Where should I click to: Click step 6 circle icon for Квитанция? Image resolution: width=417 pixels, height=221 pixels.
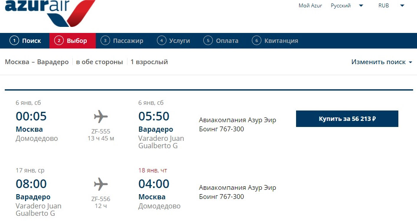[x=256, y=41]
